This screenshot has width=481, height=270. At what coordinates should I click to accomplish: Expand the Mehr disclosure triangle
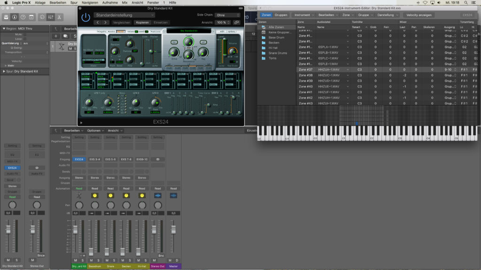click(6, 66)
